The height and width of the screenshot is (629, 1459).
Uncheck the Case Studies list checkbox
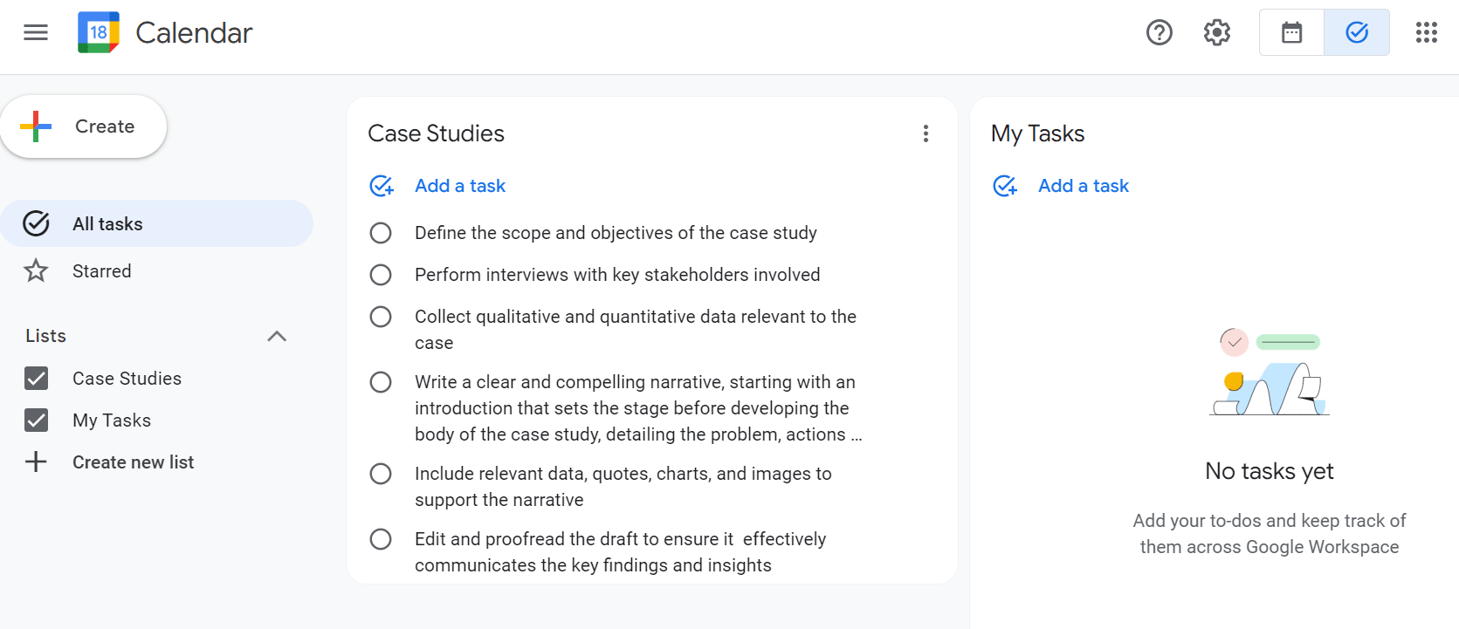[37, 379]
